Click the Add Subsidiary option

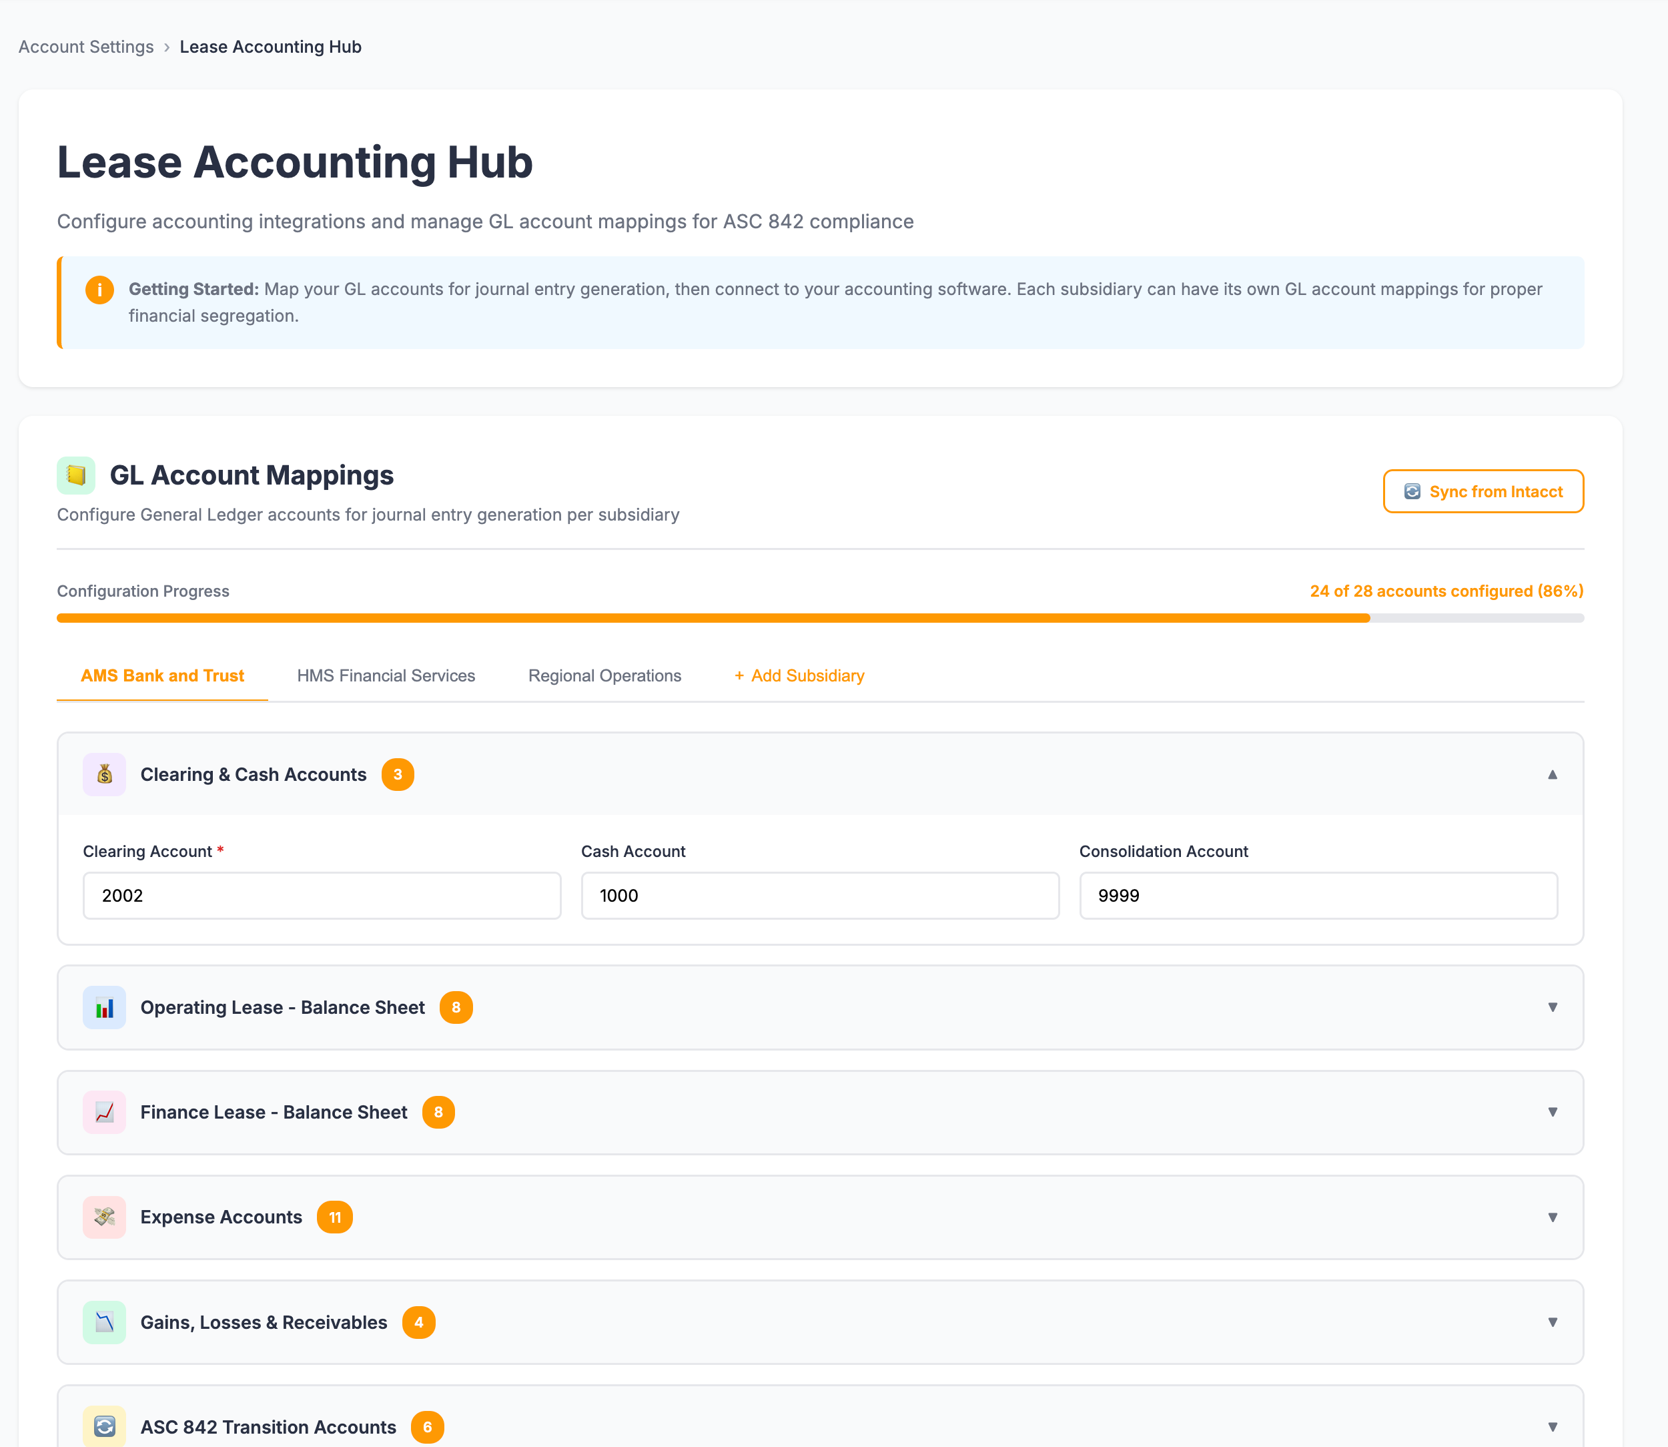799,676
